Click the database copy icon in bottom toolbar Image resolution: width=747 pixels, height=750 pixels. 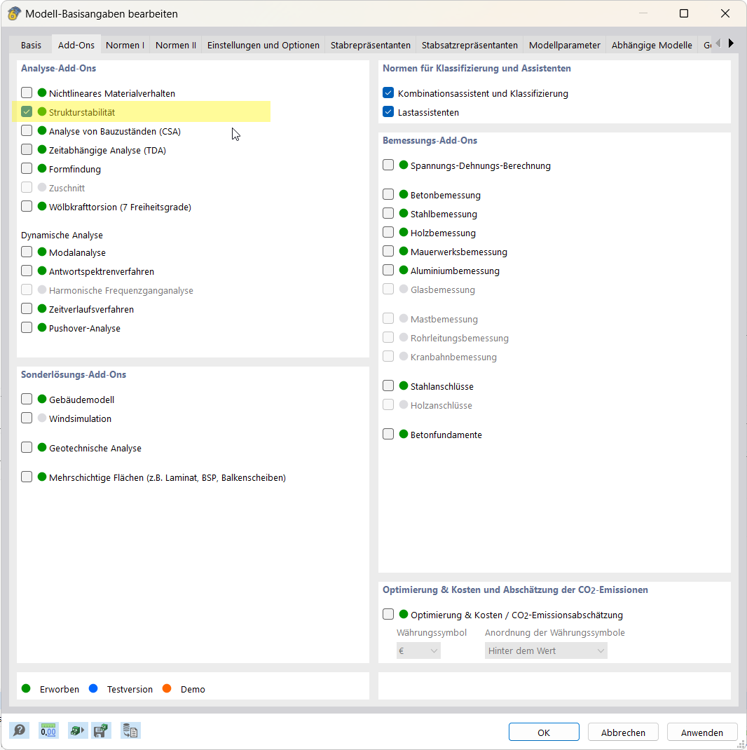[x=130, y=730]
